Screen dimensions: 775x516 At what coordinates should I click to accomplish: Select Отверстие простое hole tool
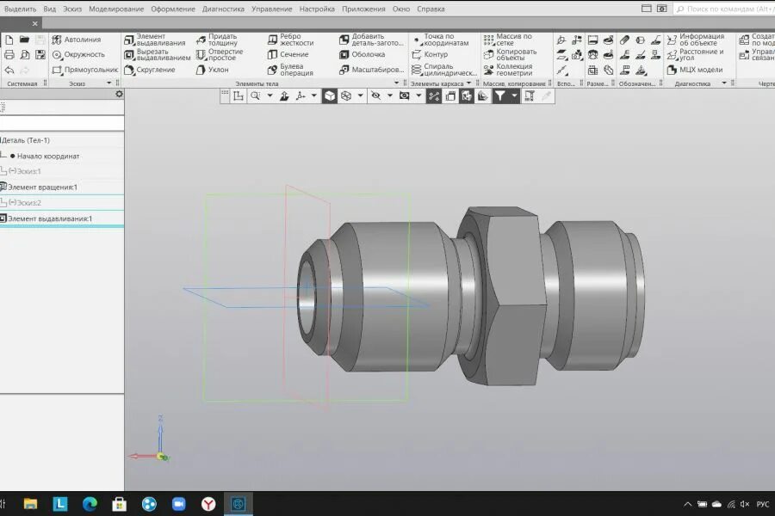point(220,55)
